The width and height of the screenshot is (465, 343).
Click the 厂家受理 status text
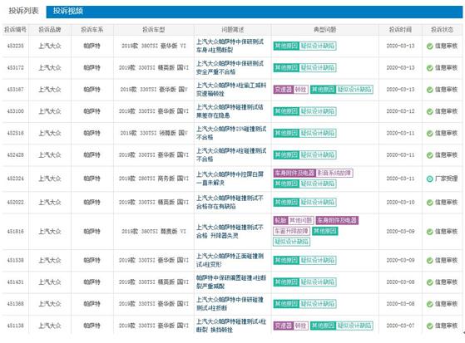(447, 179)
